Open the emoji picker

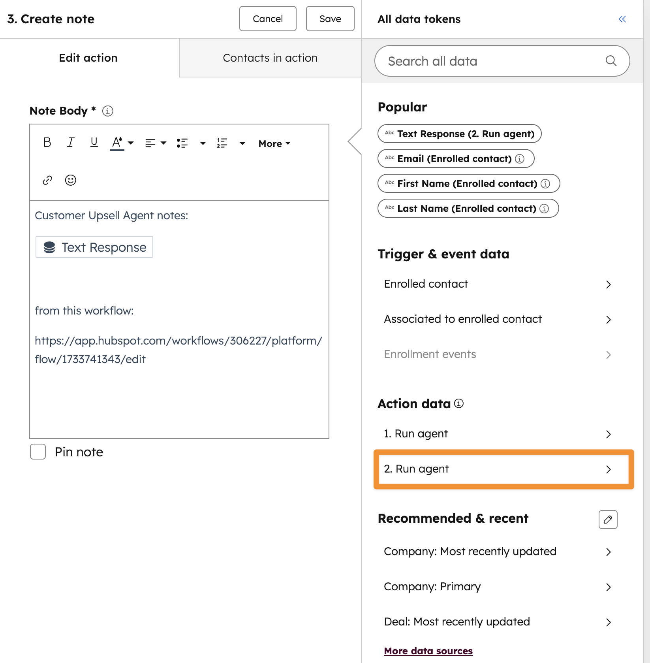(70, 180)
